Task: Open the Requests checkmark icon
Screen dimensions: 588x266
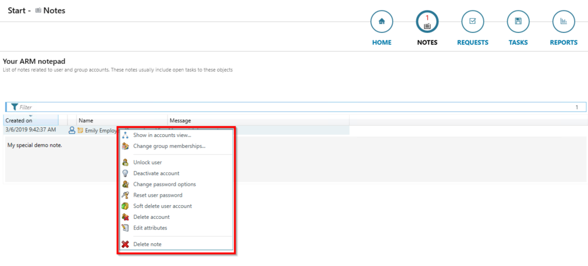Action: pyautogui.click(x=473, y=22)
